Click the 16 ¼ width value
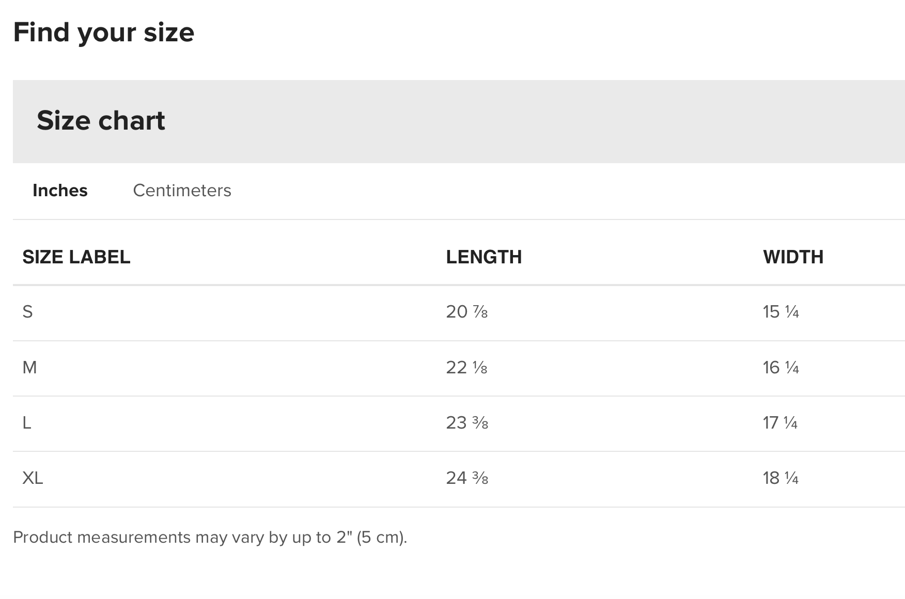Viewport: 905px width, 599px height. tap(781, 368)
